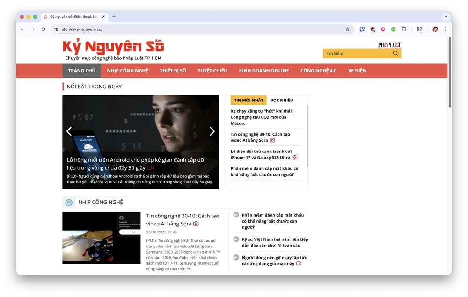Screen dimensions: 468x297
Task: Click inside the Tìm kiếm search field
Action: coord(356,53)
